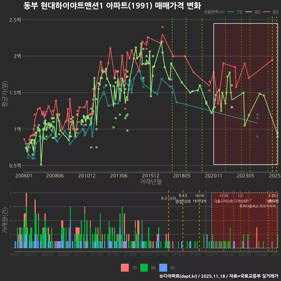The width and height of the screenshot is (281, 281).
Task: Toggle the blue 85 bottom legend box
Action: coord(163,268)
